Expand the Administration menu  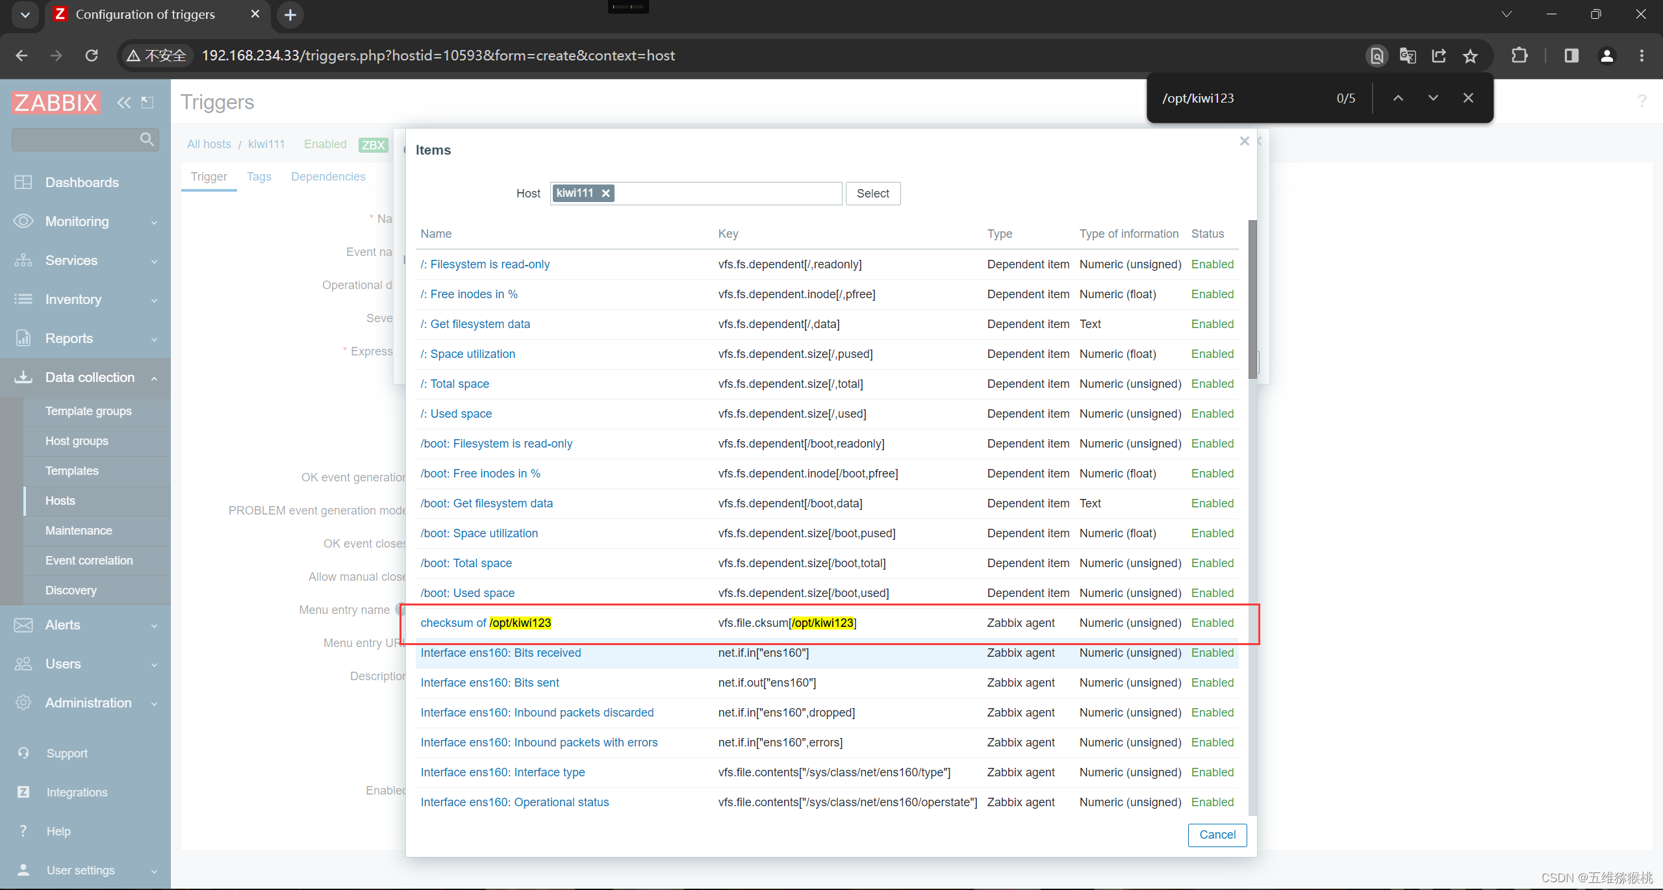tap(85, 703)
